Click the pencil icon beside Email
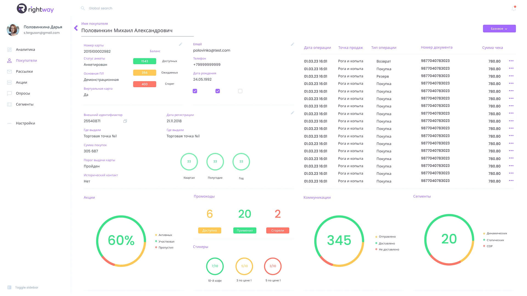The image size is (527, 296). [292, 44]
